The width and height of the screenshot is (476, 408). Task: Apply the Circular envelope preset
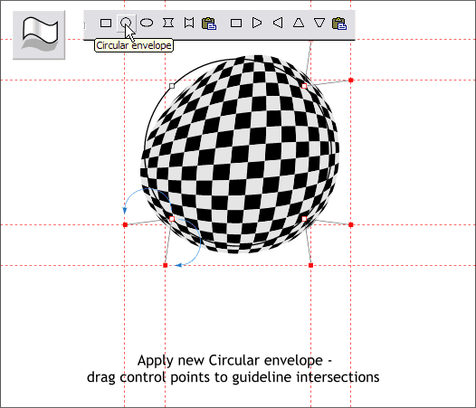click(126, 23)
